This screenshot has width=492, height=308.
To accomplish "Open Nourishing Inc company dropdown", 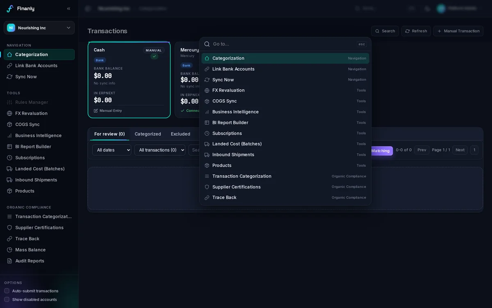I will click(39, 28).
